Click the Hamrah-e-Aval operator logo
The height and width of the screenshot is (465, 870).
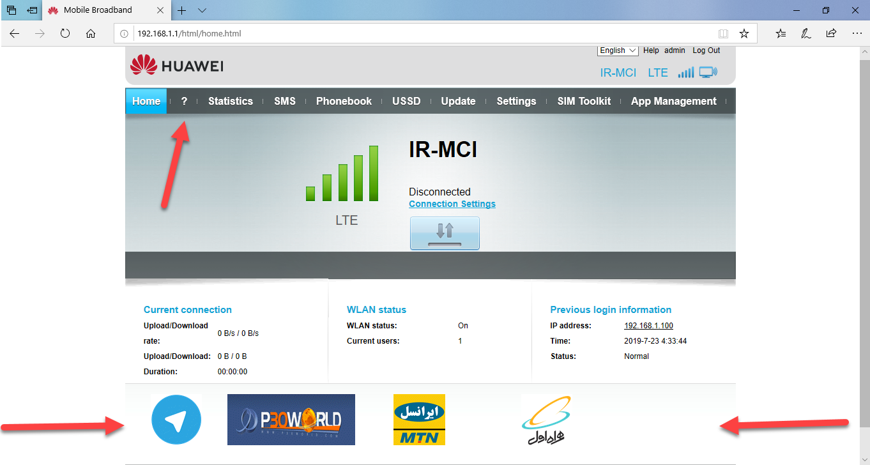(x=546, y=420)
